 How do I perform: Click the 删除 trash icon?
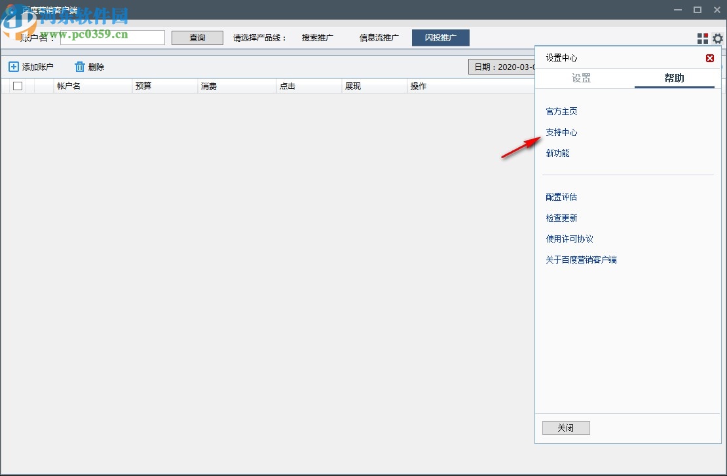pyautogui.click(x=80, y=67)
